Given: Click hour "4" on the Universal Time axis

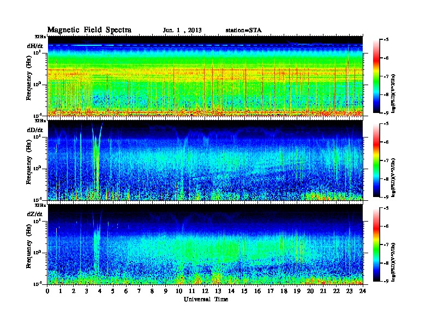Looking at the screenshot, I should coord(100,291).
